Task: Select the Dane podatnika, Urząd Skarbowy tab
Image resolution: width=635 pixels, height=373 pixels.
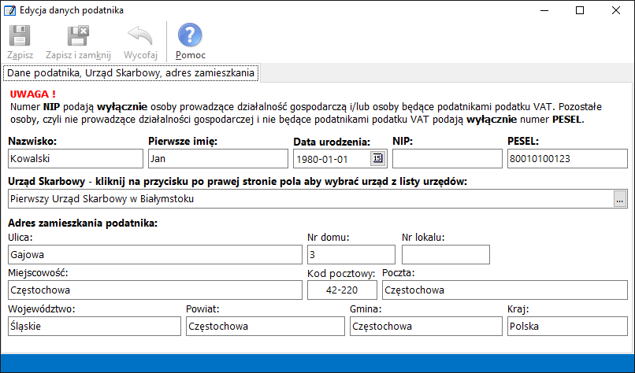Action: pyautogui.click(x=130, y=73)
